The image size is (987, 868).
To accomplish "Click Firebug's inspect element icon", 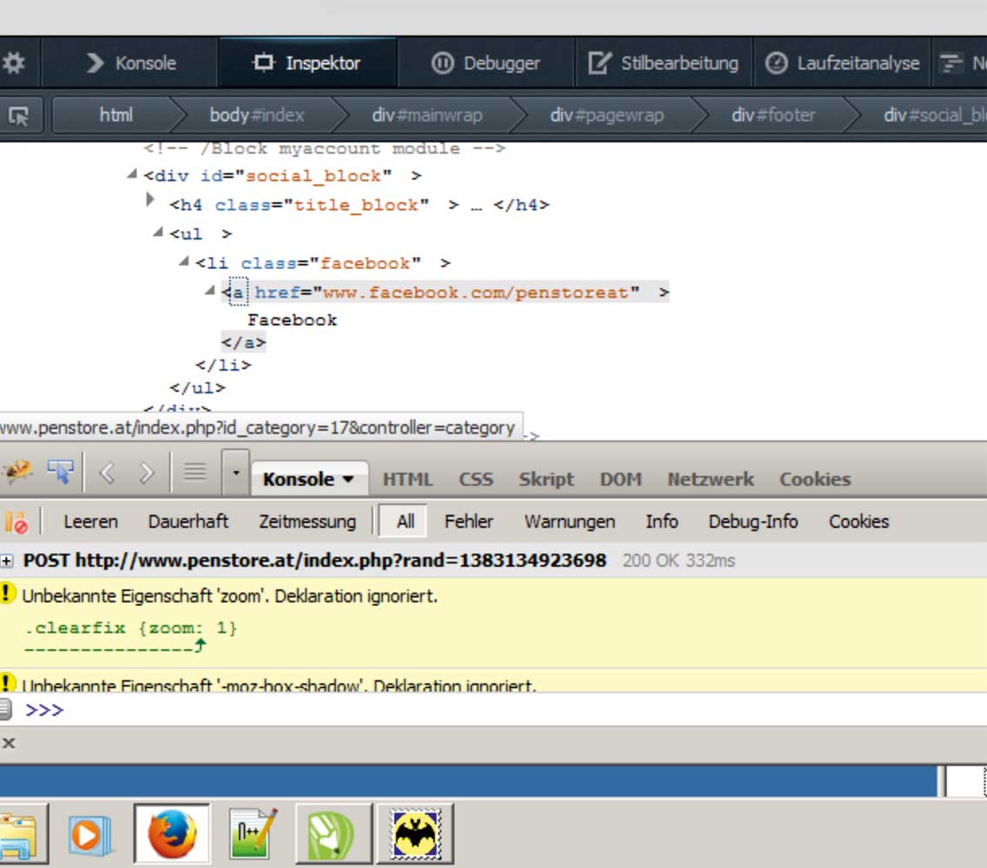I will (61, 471).
